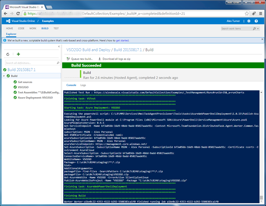Select the Explorer sub-tab
Screen dimensions: 266x206
[11, 34]
